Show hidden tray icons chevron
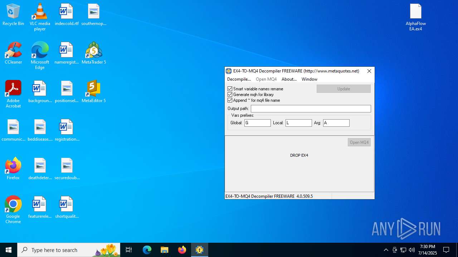This screenshot has height=257, width=458. pyautogui.click(x=386, y=250)
